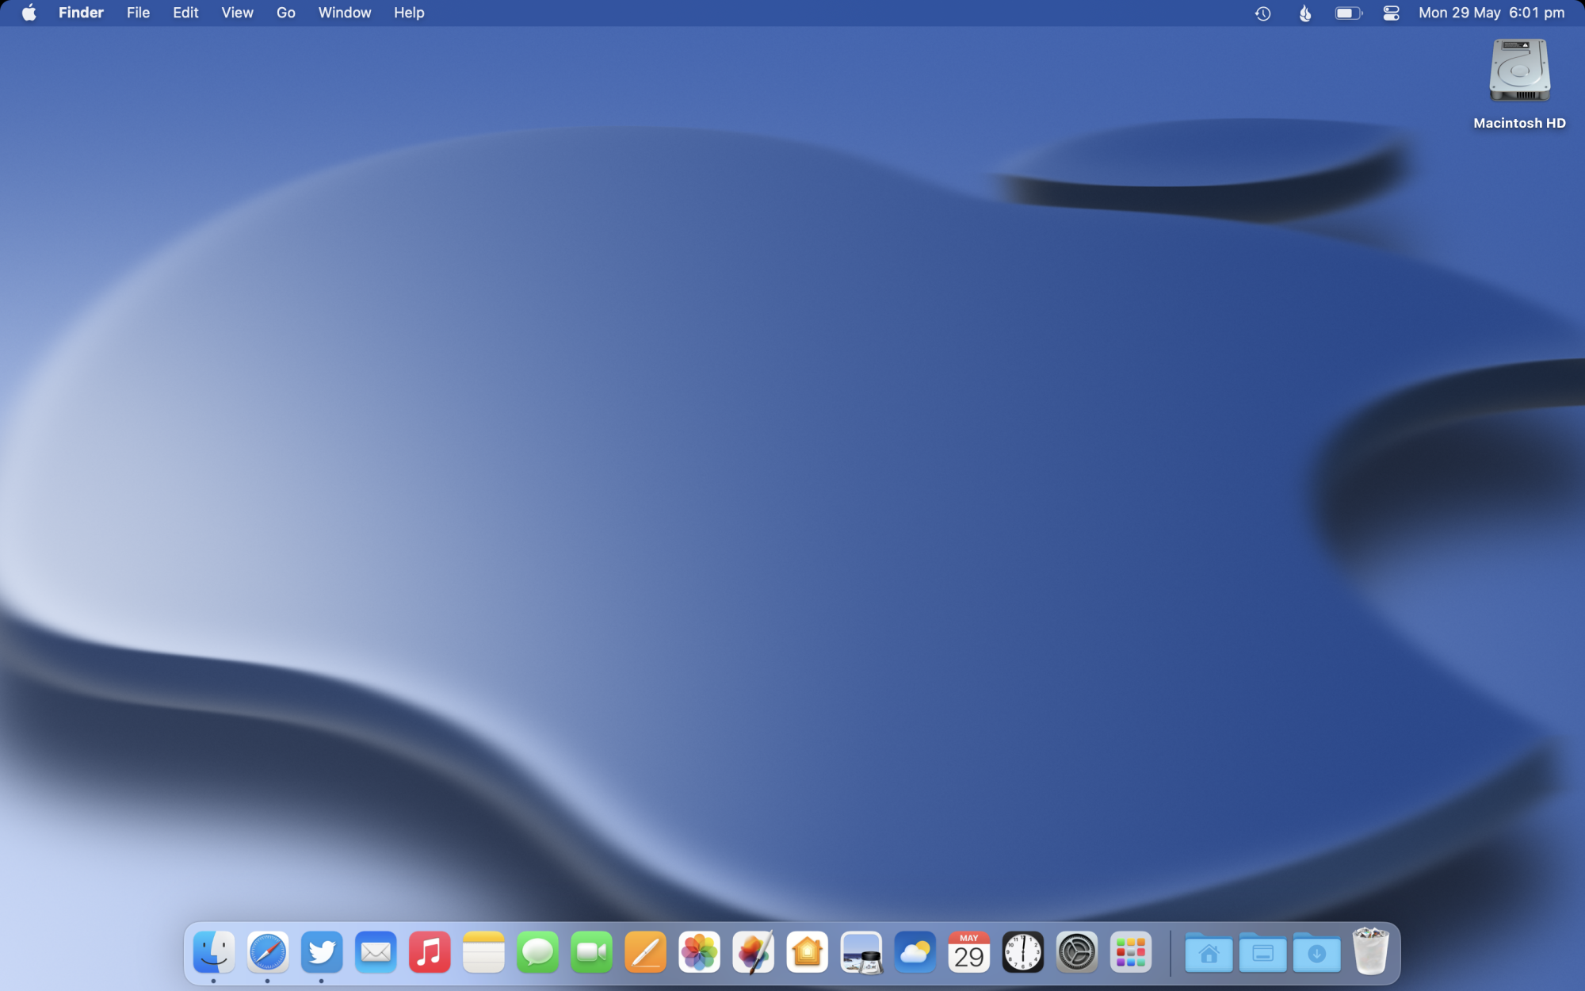Open the Home app

pos(807,952)
